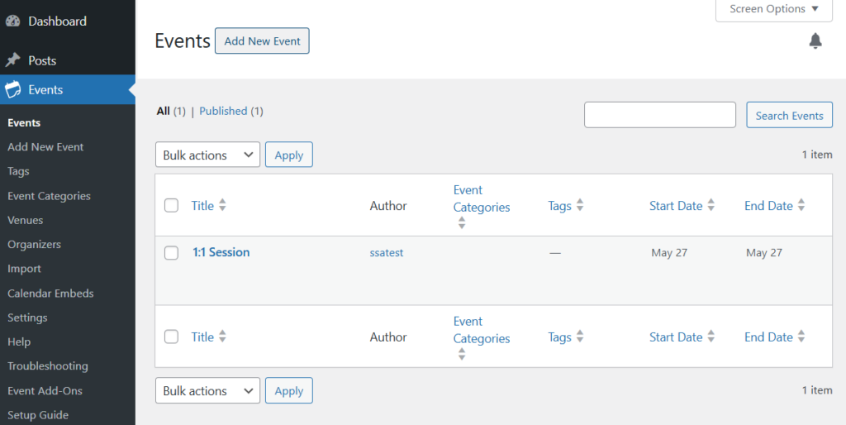The width and height of the screenshot is (846, 425).
Task: Focus the search events input field
Action: [x=660, y=115]
